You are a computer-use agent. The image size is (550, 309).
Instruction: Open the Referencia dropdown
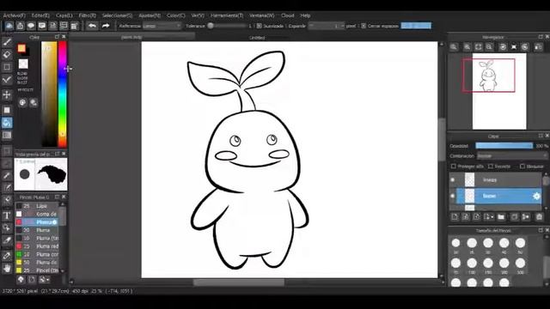(x=162, y=26)
